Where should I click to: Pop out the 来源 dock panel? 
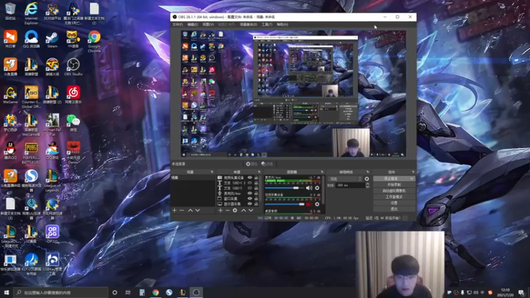click(259, 172)
